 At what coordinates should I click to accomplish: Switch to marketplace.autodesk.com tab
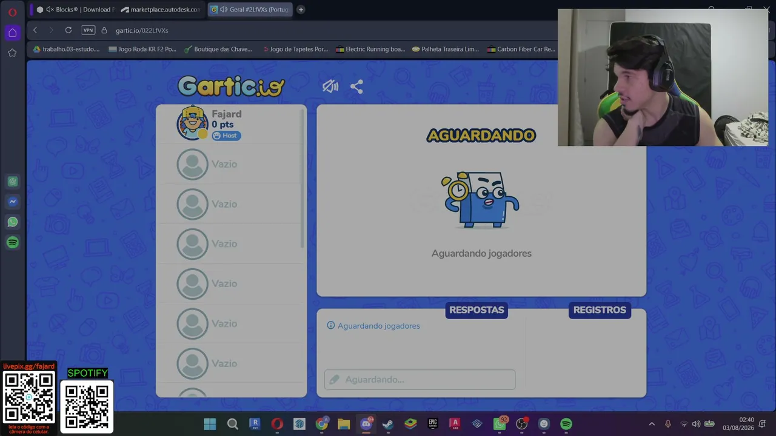(x=161, y=10)
